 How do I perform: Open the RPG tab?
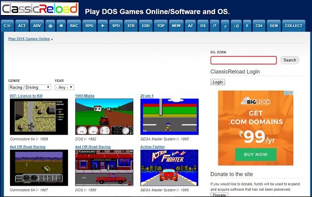(x=89, y=26)
